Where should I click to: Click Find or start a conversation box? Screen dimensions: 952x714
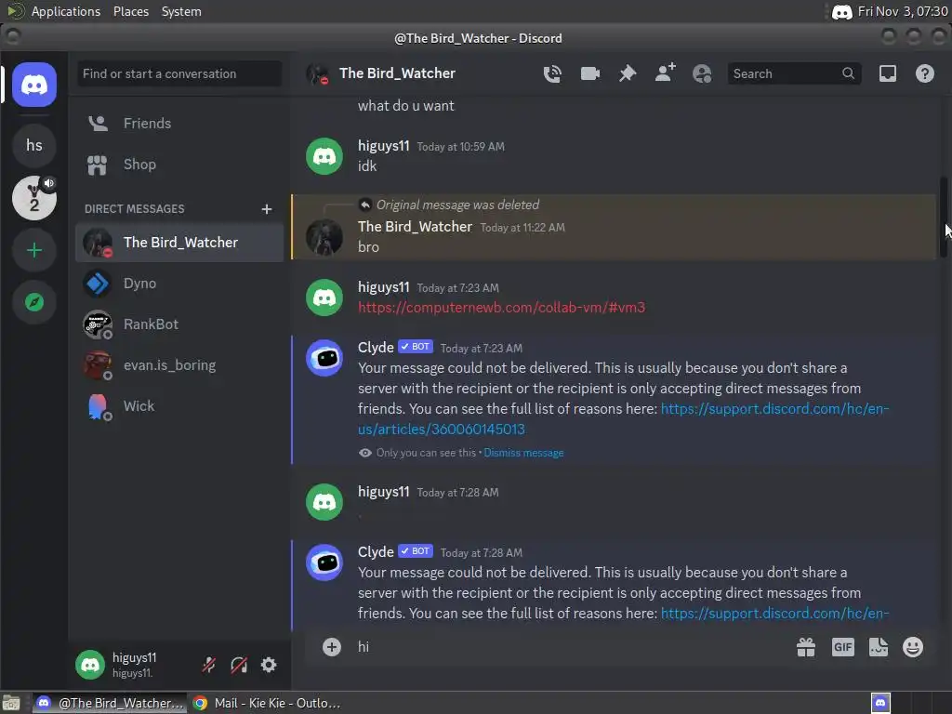[179, 73]
